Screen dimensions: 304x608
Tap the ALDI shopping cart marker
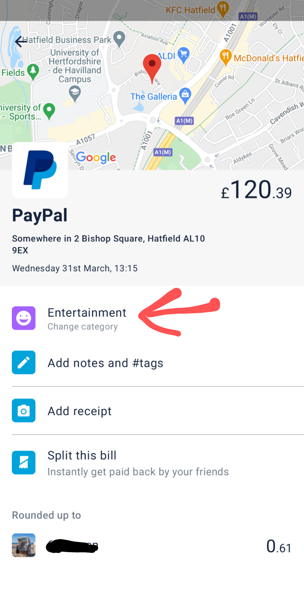tap(184, 55)
